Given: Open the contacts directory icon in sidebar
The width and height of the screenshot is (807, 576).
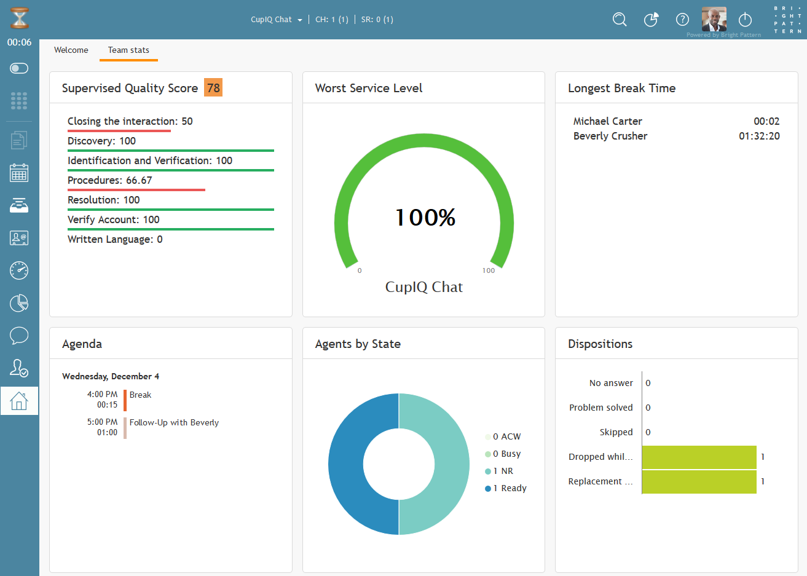Looking at the screenshot, I should (x=19, y=238).
